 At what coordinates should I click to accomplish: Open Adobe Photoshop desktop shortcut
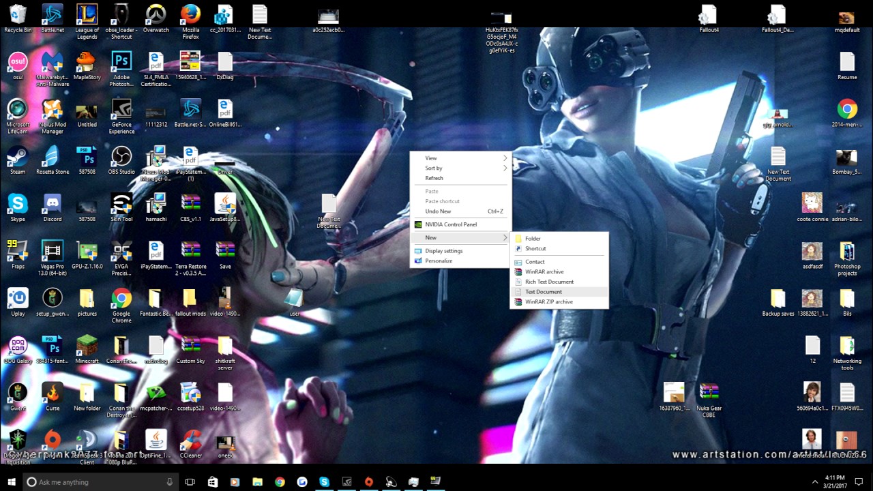pos(121,69)
